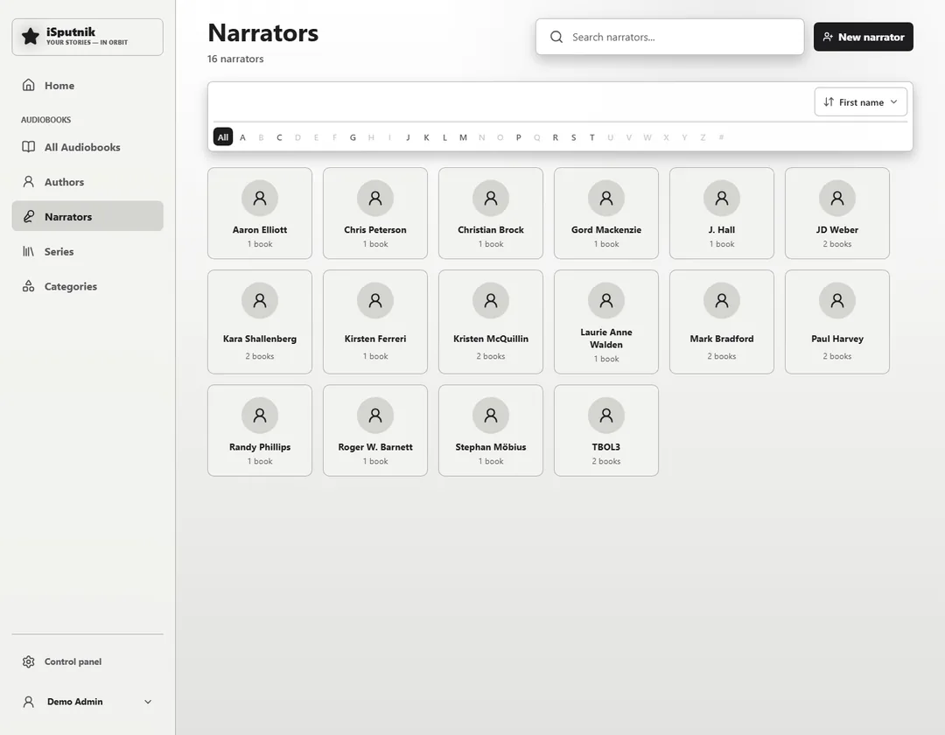The width and height of the screenshot is (945, 735).
Task: Go to Home in sidebar
Action: pyautogui.click(x=87, y=86)
